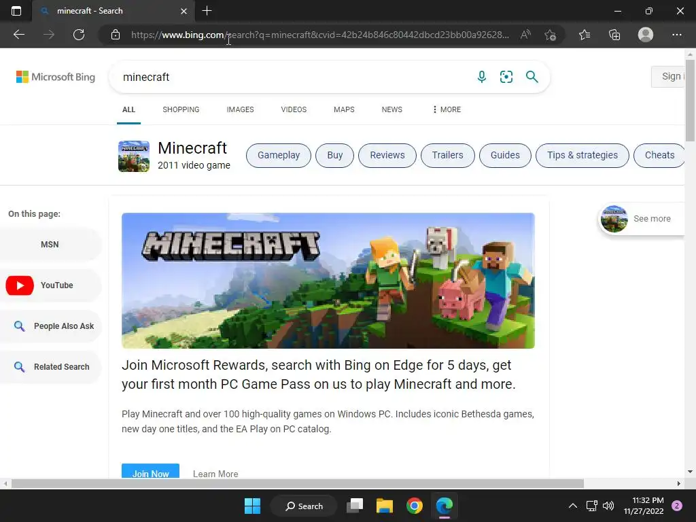Expand the MORE search categories menu
The width and height of the screenshot is (696, 522).
(x=447, y=109)
